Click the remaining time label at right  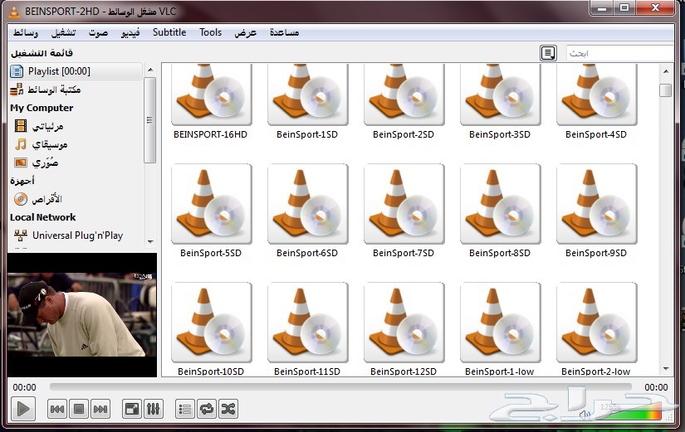point(656,387)
